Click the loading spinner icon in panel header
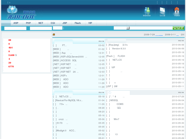Viewport: 186px width, 139px height. pyautogui.click(x=110, y=93)
